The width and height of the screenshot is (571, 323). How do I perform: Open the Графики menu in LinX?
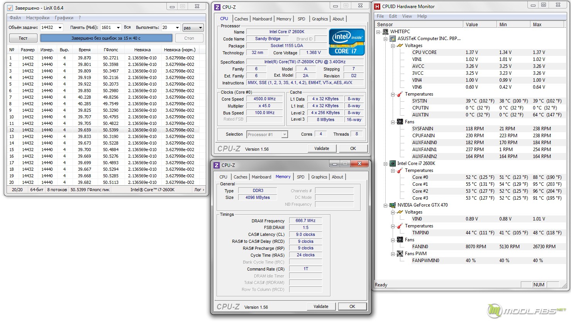tap(64, 18)
